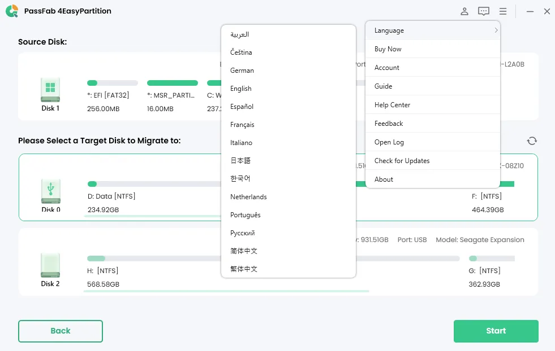Switch language to German

click(x=242, y=71)
